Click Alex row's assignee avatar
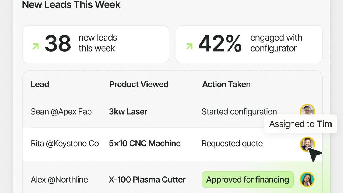 click(x=307, y=180)
